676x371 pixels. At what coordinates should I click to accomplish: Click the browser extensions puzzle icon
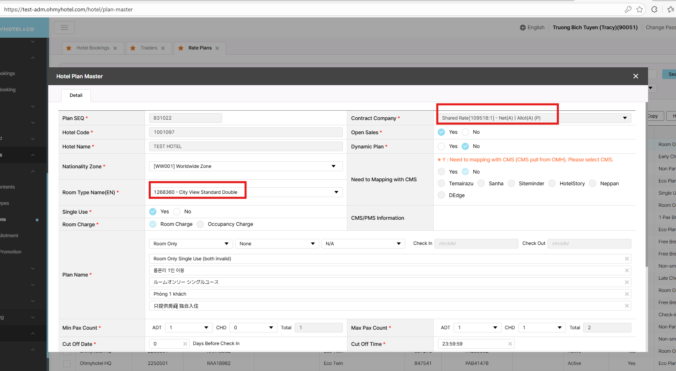(x=654, y=9)
